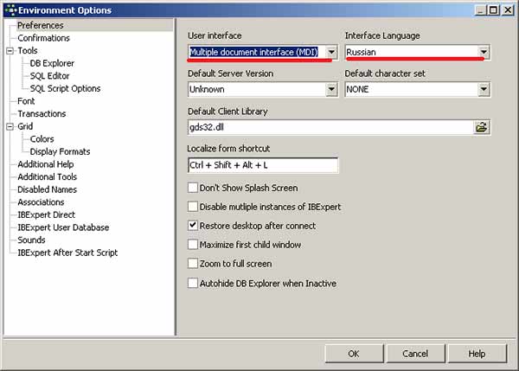The height and width of the screenshot is (371, 519).
Task: Open Display Formats under Grid
Action: click(60, 151)
